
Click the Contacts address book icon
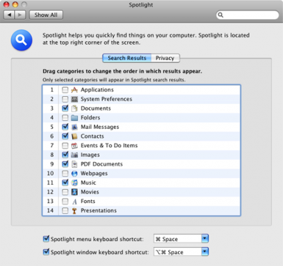(74, 136)
